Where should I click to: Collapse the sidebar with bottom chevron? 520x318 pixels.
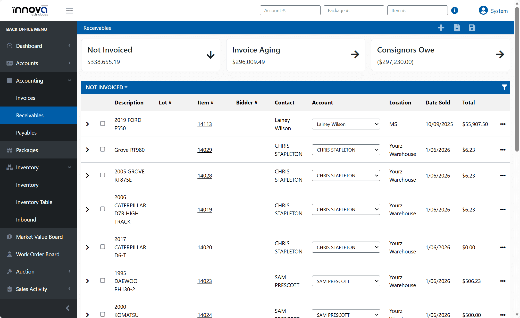tap(68, 308)
